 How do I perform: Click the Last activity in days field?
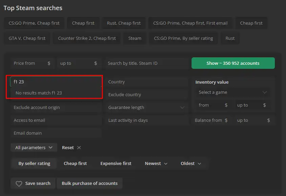(x=147, y=120)
